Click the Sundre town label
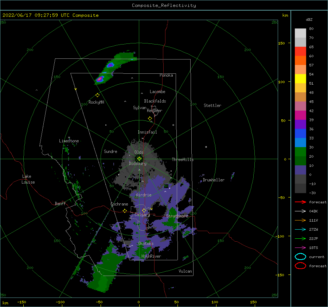 [x=111, y=151]
